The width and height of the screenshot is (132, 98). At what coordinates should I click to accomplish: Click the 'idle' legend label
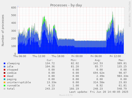coord(10,67)
